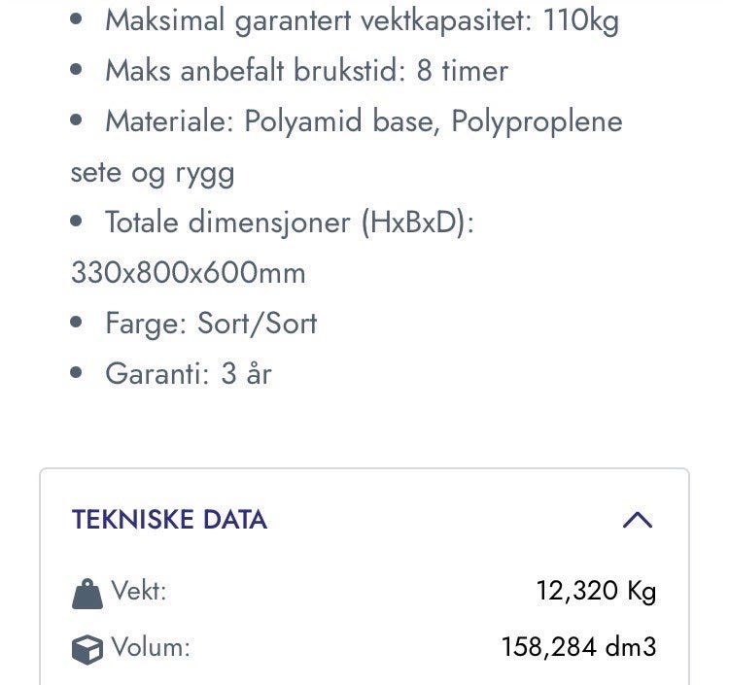Click the bullet before Farge

coord(78,324)
